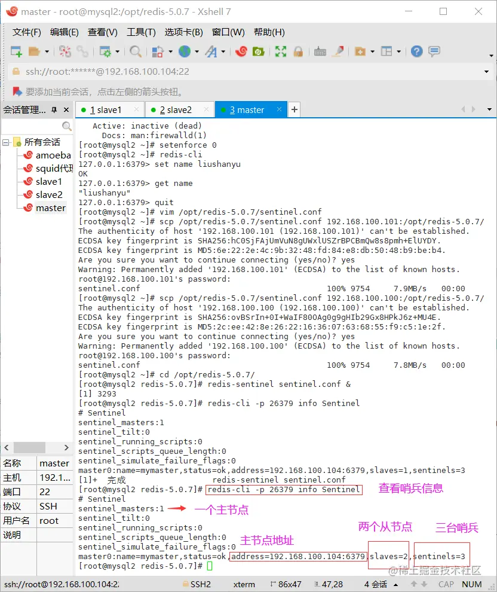This screenshot has width=497, height=592.
Task: Select the 3 master tab
Action: coord(250,110)
